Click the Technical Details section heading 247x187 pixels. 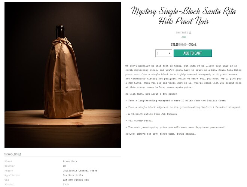point(13,154)
